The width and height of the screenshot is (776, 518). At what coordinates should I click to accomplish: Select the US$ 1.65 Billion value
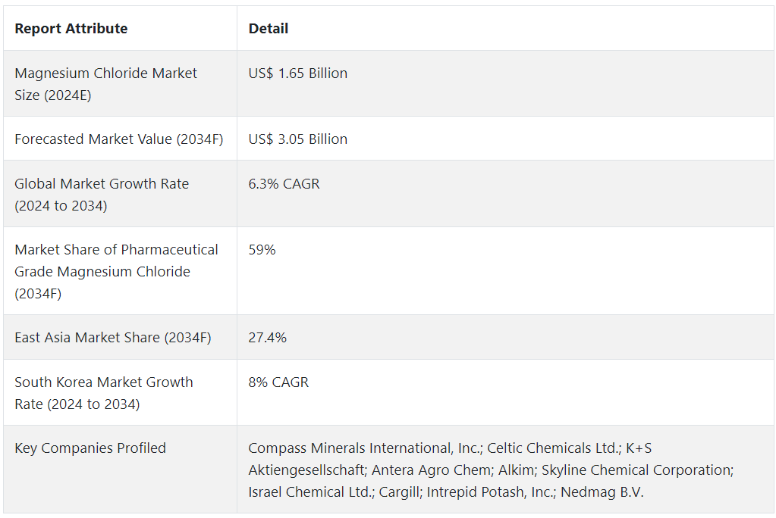coord(298,73)
